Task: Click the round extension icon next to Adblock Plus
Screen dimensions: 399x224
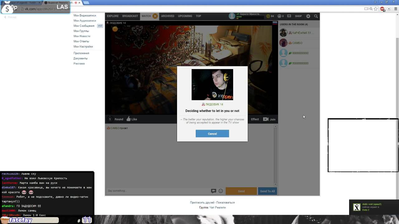Action: [x=389, y=9]
